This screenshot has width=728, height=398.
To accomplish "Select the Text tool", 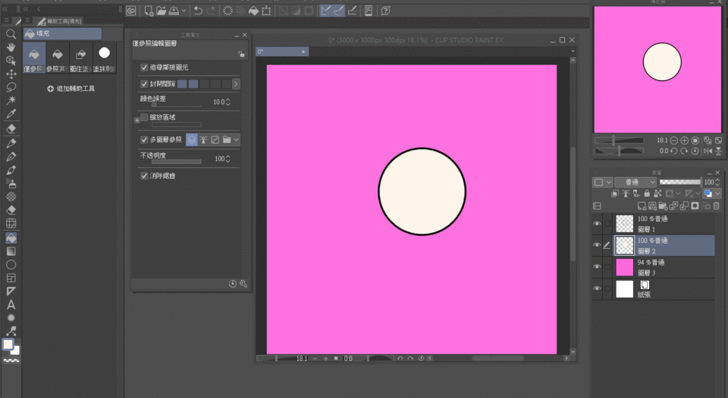I will 11,305.
